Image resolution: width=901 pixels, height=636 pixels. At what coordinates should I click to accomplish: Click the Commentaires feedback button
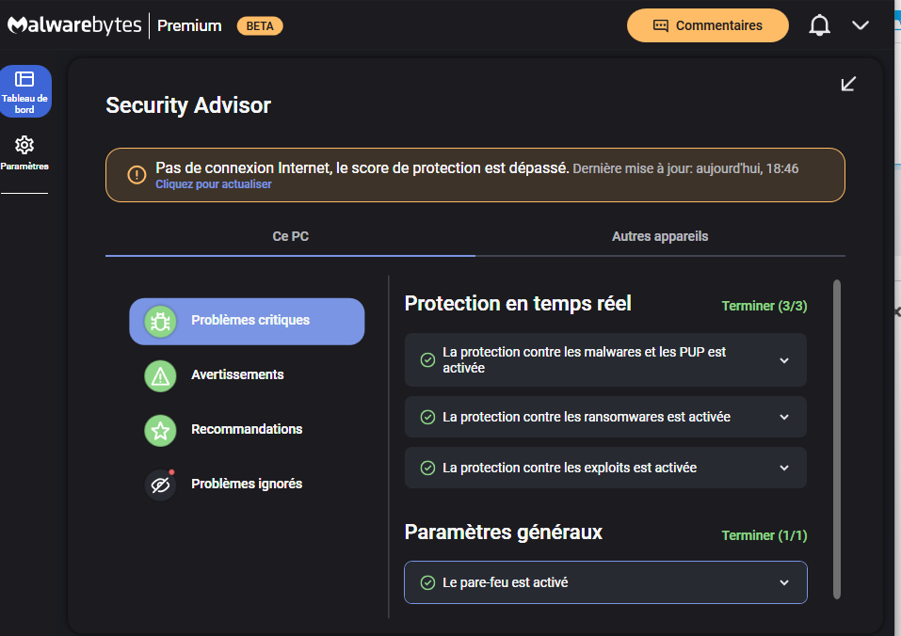707,25
